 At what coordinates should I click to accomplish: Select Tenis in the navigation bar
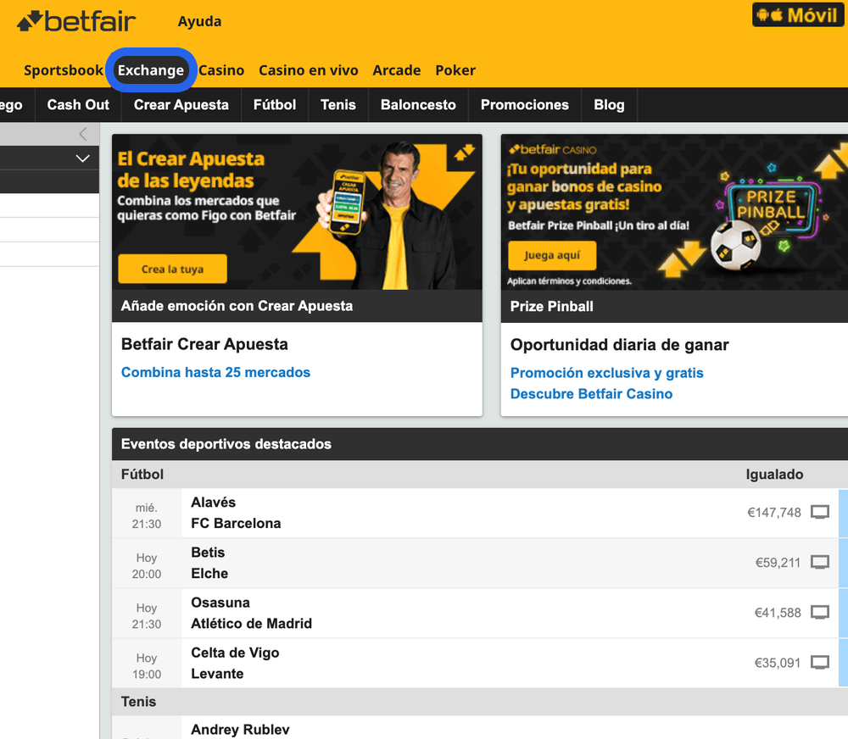[338, 105]
